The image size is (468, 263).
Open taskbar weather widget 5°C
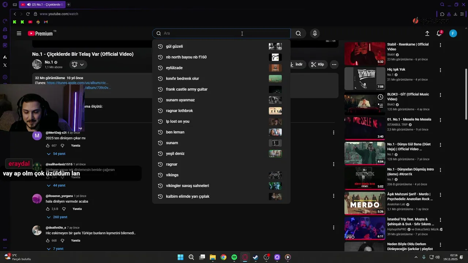[18, 257]
